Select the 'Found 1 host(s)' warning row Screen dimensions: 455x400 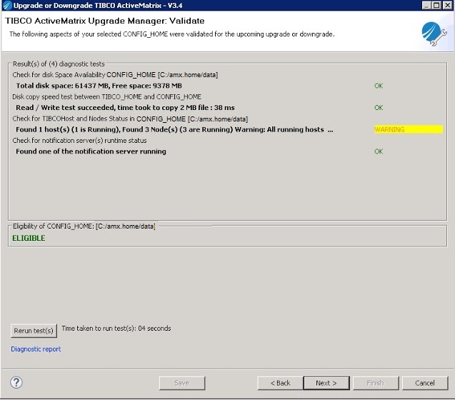[x=174, y=129]
